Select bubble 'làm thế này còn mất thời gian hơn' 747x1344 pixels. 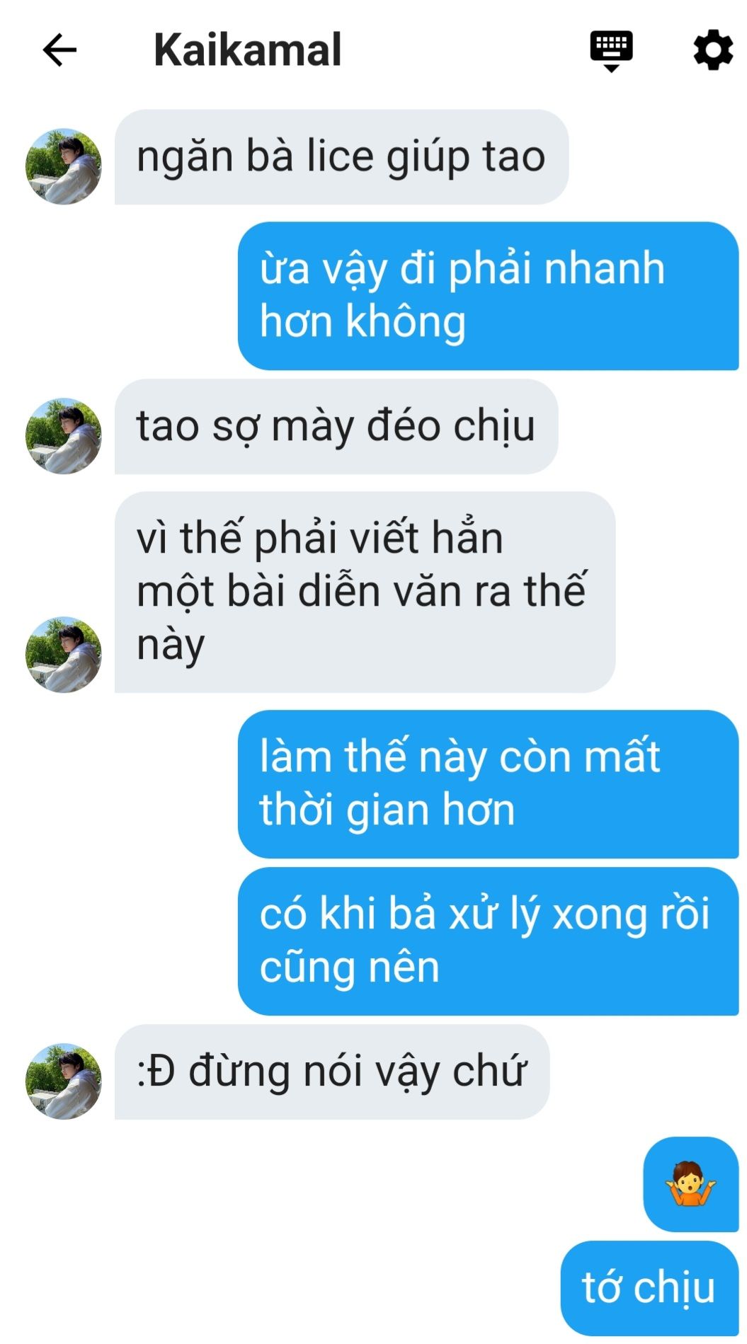(488, 784)
